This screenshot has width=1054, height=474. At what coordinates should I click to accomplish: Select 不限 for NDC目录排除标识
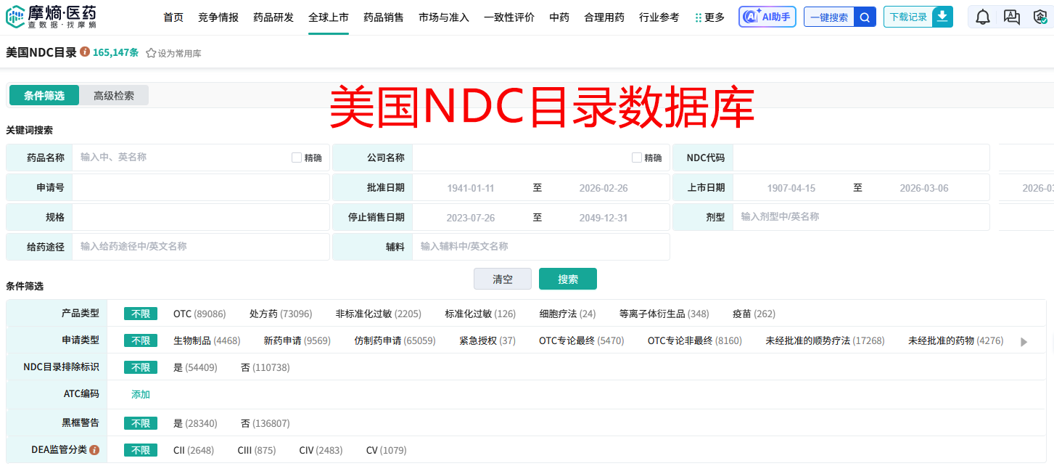click(141, 367)
